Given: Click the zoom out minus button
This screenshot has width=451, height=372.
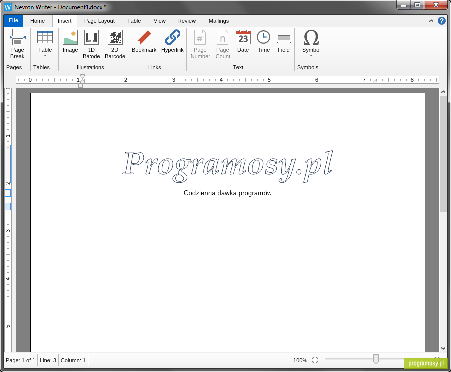Looking at the screenshot, I should pos(315,360).
